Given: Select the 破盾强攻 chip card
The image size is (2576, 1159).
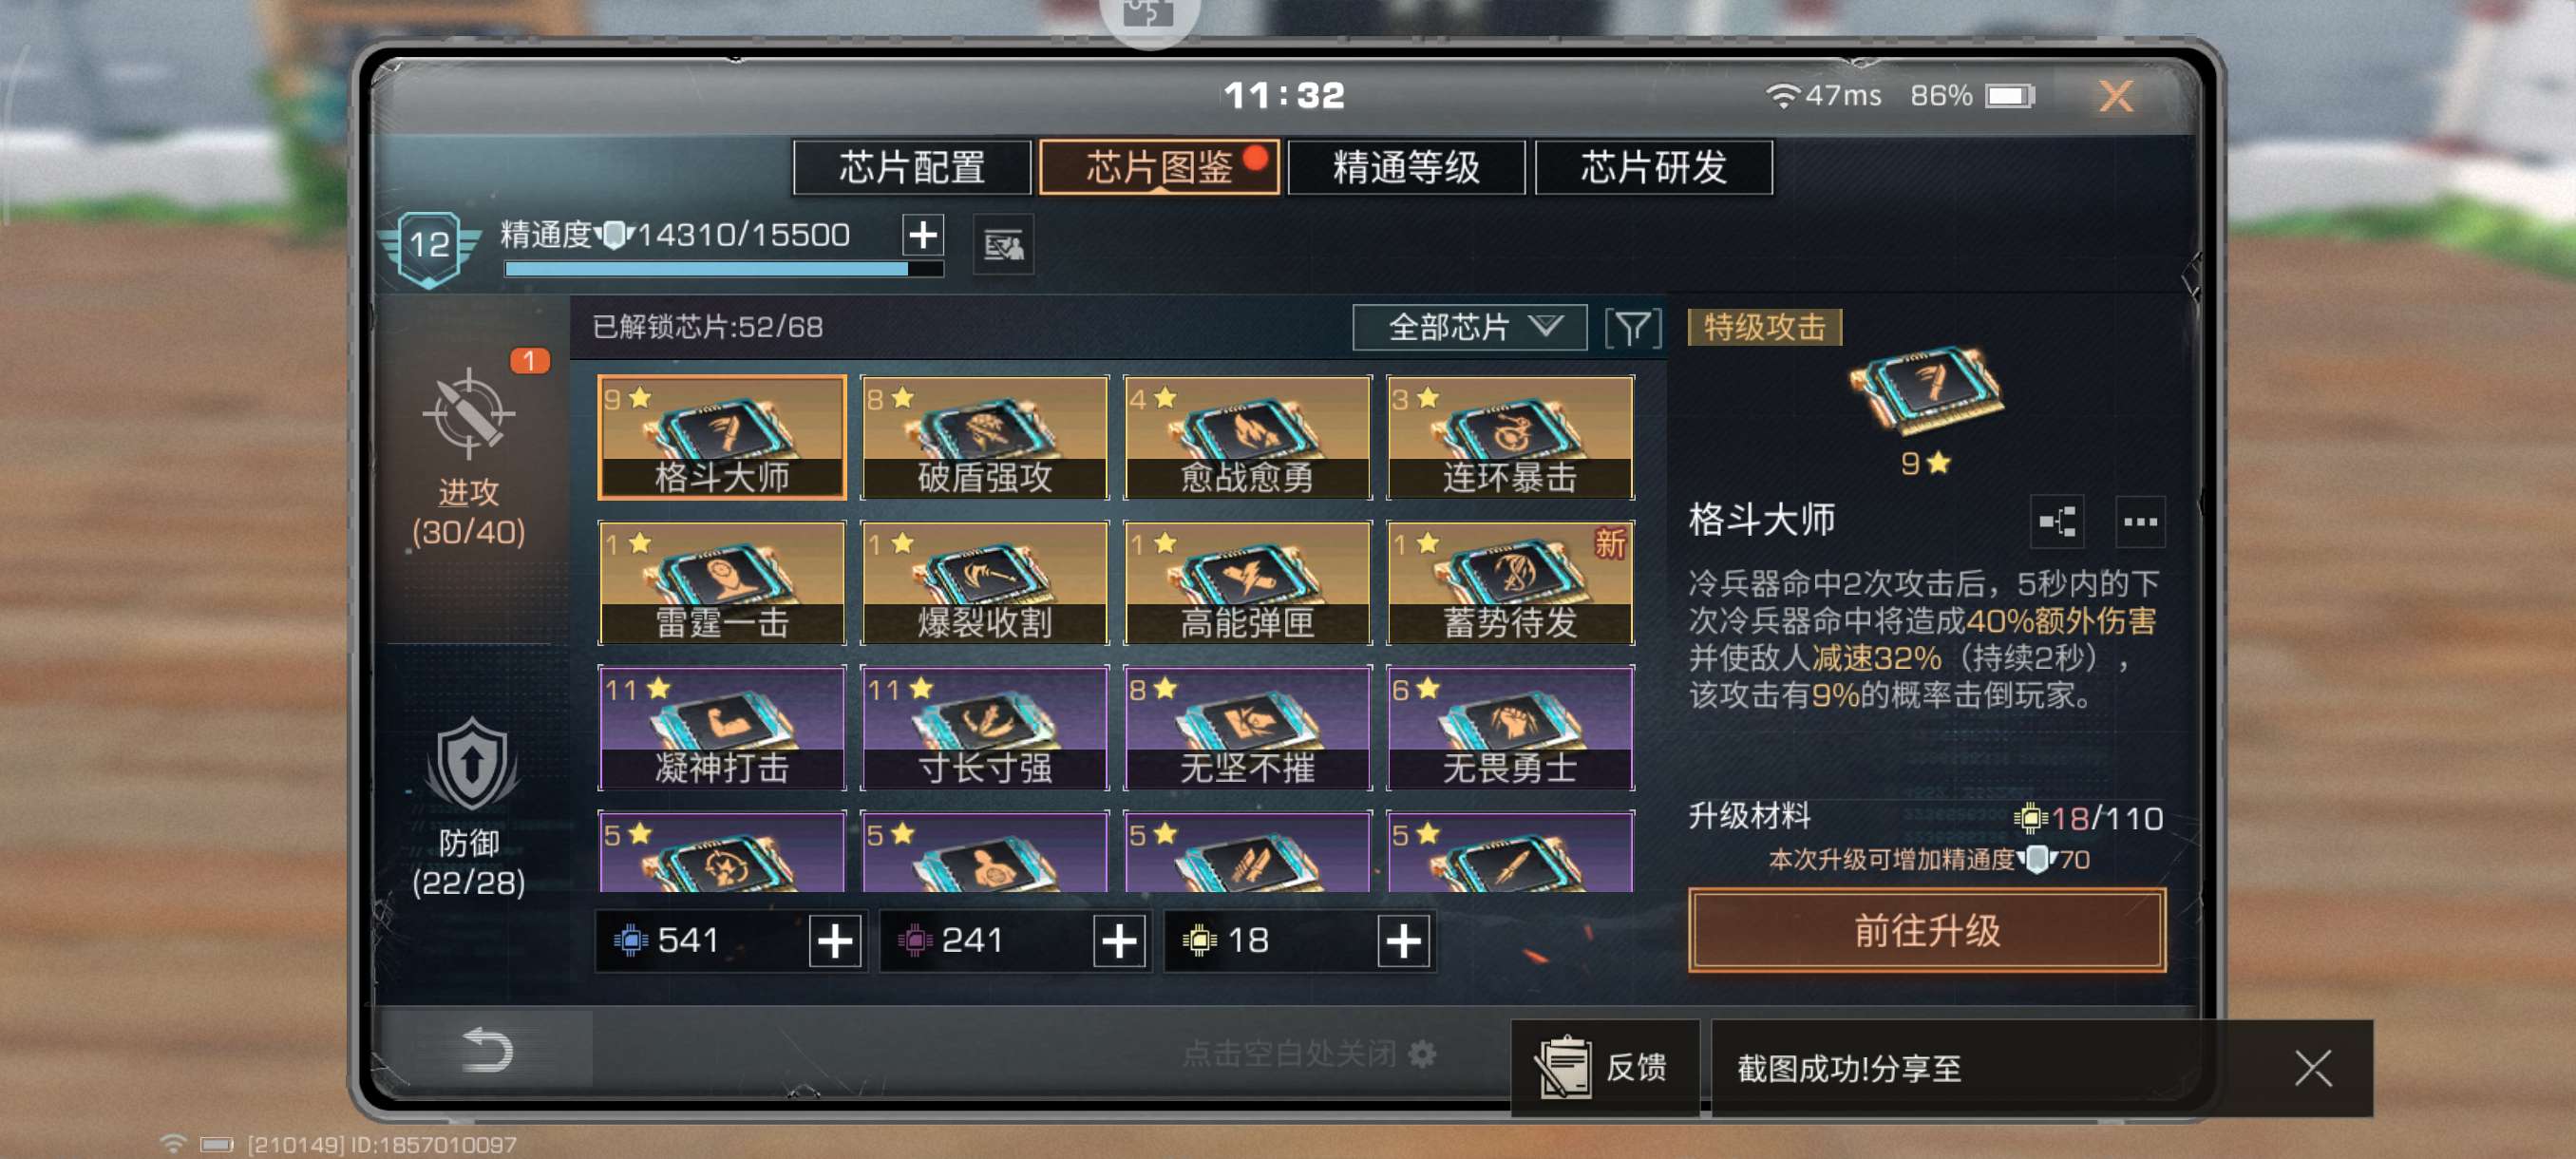Looking at the screenshot, I should click(x=984, y=437).
